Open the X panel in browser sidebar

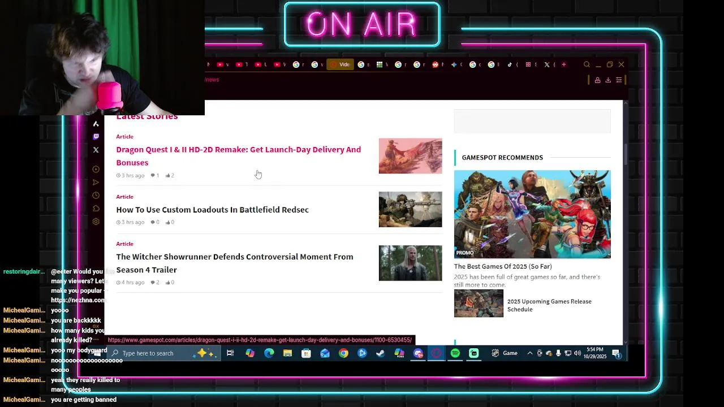pyautogui.click(x=96, y=150)
